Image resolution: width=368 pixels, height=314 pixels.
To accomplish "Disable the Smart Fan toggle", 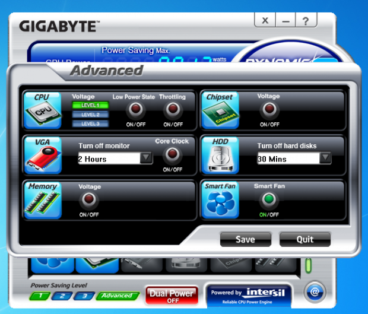I will [269, 199].
